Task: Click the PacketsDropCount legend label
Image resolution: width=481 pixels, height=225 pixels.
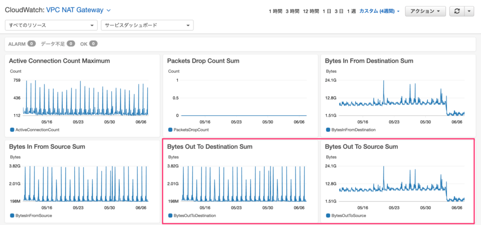Action: click(191, 130)
